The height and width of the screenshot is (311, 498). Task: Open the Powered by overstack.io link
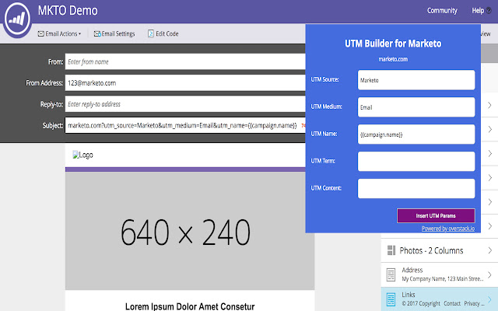point(448,229)
